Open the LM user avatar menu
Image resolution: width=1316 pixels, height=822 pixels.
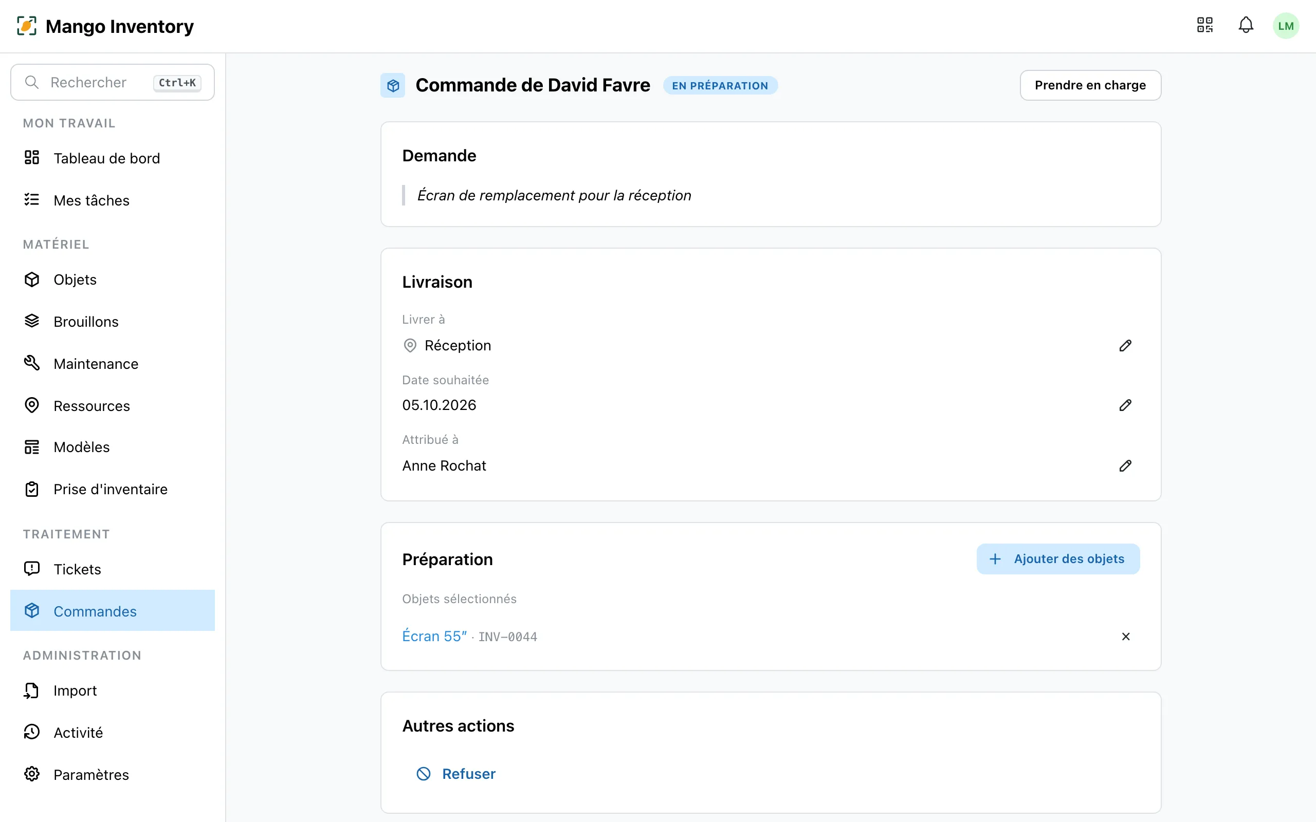(1286, 26)
